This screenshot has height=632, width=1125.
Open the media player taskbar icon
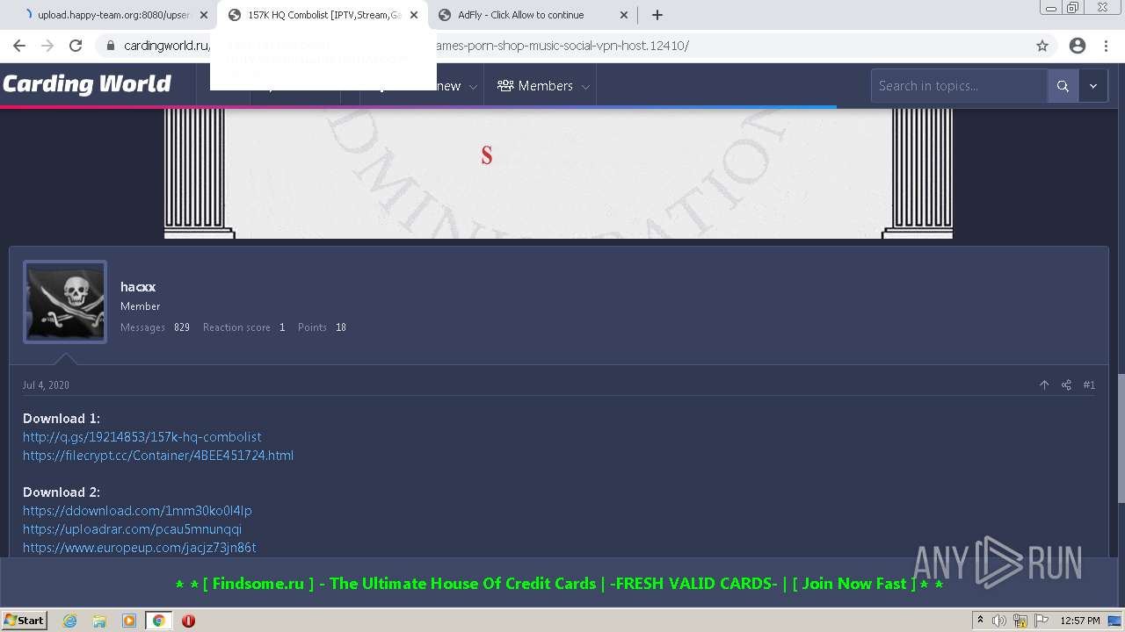[129, 620]
